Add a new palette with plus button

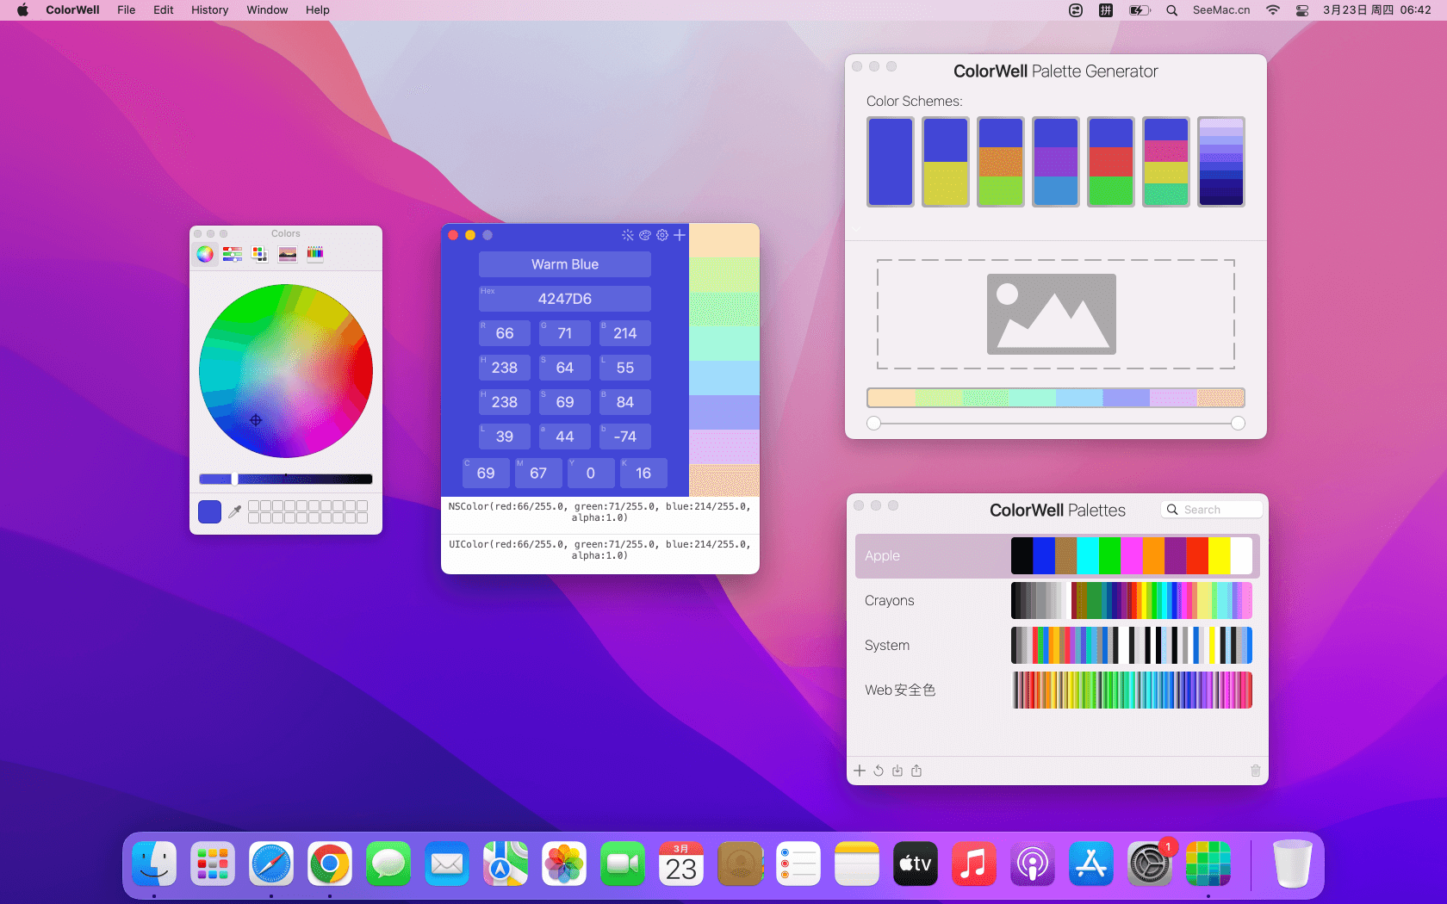pos(860,771)
